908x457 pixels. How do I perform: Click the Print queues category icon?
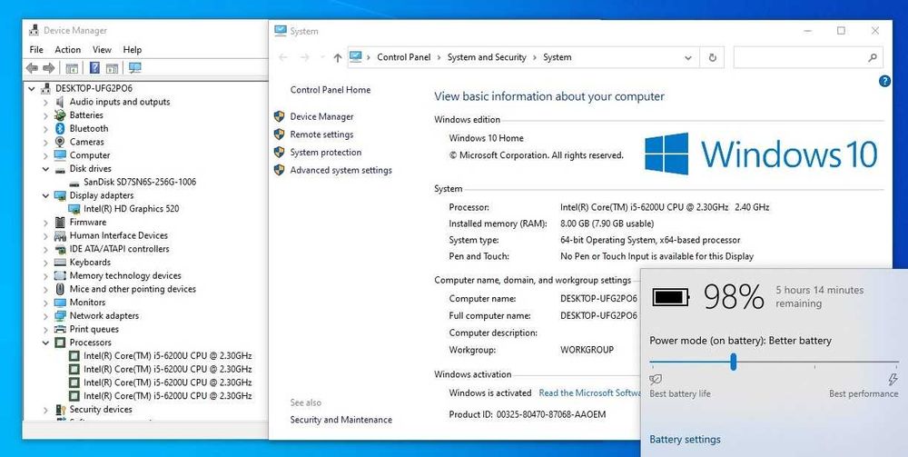tap(60, 329)
